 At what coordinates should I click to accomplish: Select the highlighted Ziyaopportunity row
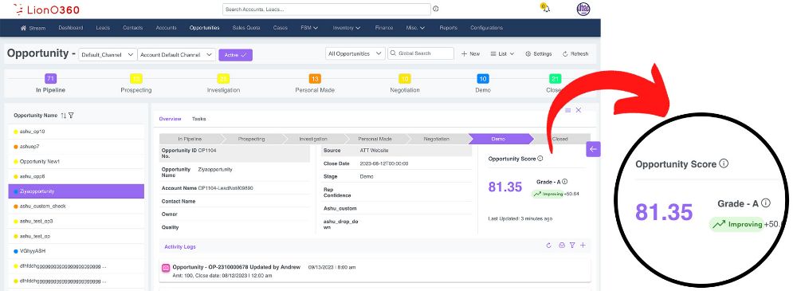click(x=77, y=191)
